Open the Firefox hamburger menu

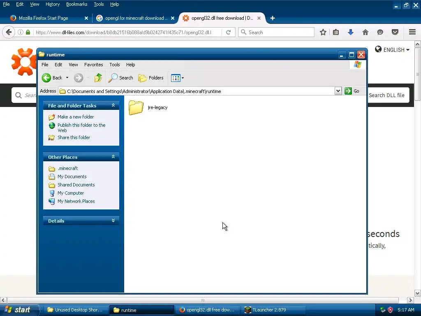412,32
